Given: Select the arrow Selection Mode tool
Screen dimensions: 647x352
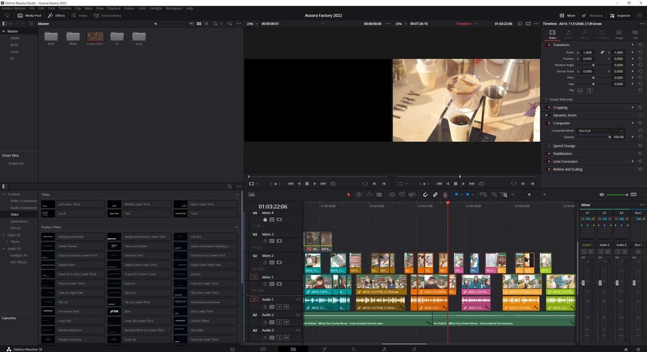Looking at the screenshot, I should pyautogui.click(x=349, y=194).
